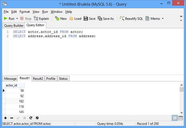
Task: Open the Run button dropdown arrow
Action: coord(17,19)
